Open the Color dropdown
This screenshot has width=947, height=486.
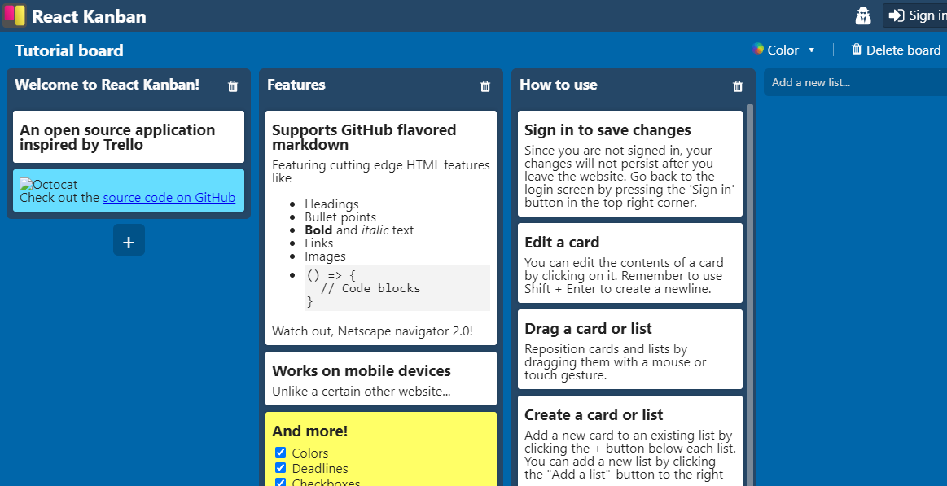point(784,50)
